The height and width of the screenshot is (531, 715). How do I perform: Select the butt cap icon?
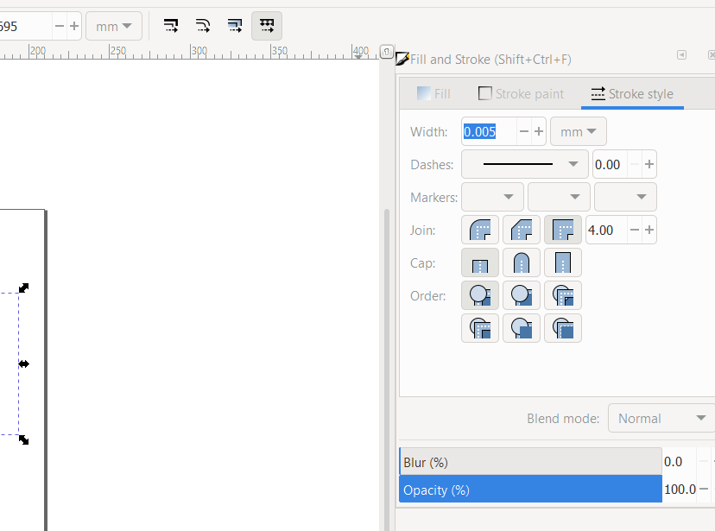(480, 262)
